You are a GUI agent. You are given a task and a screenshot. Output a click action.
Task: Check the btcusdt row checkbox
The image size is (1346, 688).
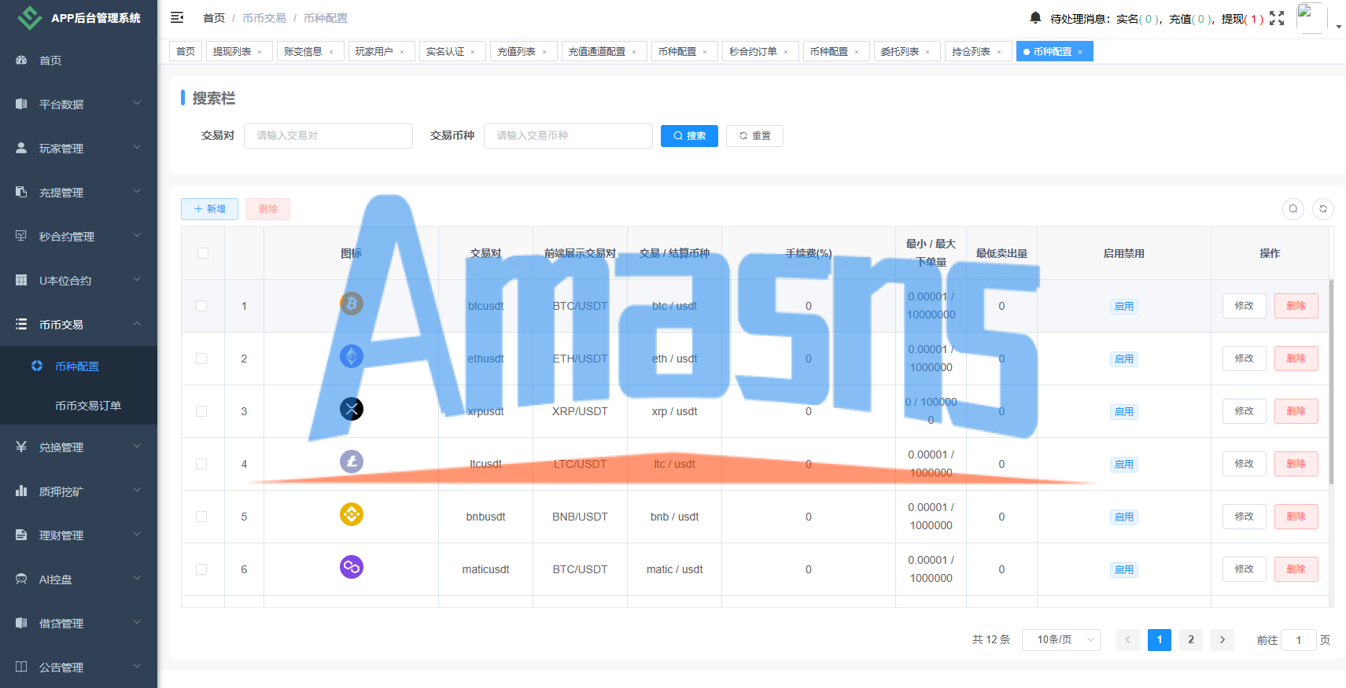(201, 306)
